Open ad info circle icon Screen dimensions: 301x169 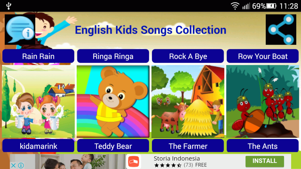[21, 165]
